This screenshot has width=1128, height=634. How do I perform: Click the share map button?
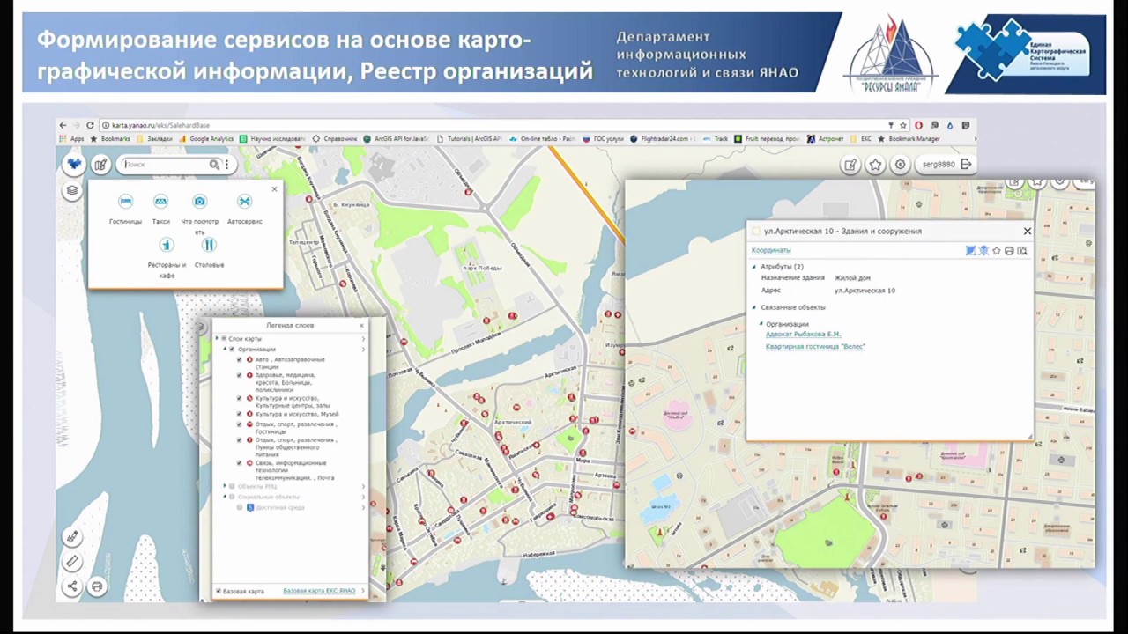(x=72, y=586)
